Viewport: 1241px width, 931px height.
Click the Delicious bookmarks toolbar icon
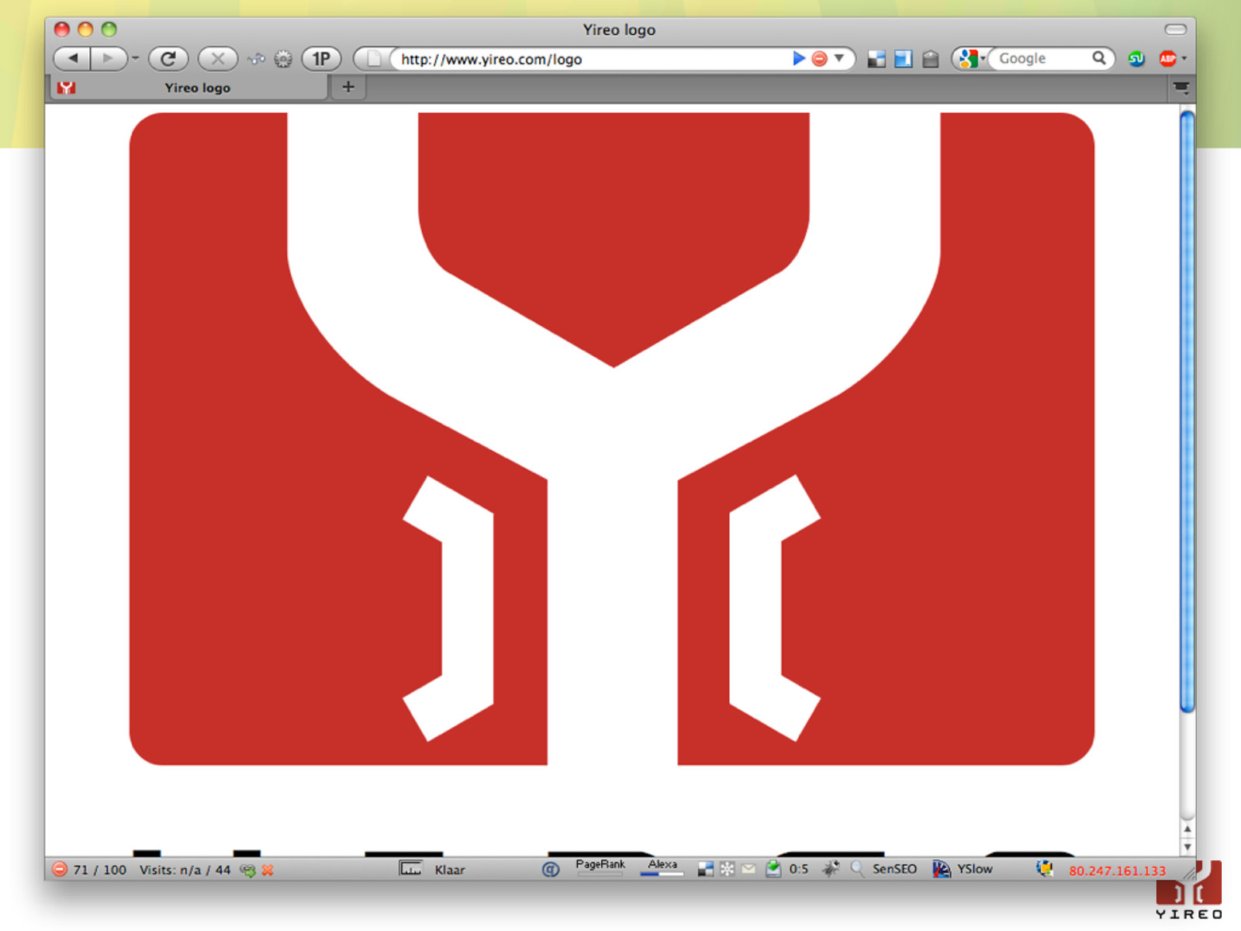click(x=876, y=59)
